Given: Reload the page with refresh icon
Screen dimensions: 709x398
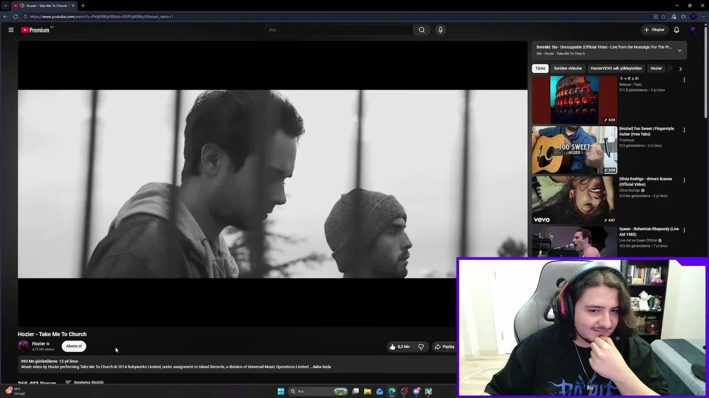Looking at the screenshot, I should click(16, 17).
